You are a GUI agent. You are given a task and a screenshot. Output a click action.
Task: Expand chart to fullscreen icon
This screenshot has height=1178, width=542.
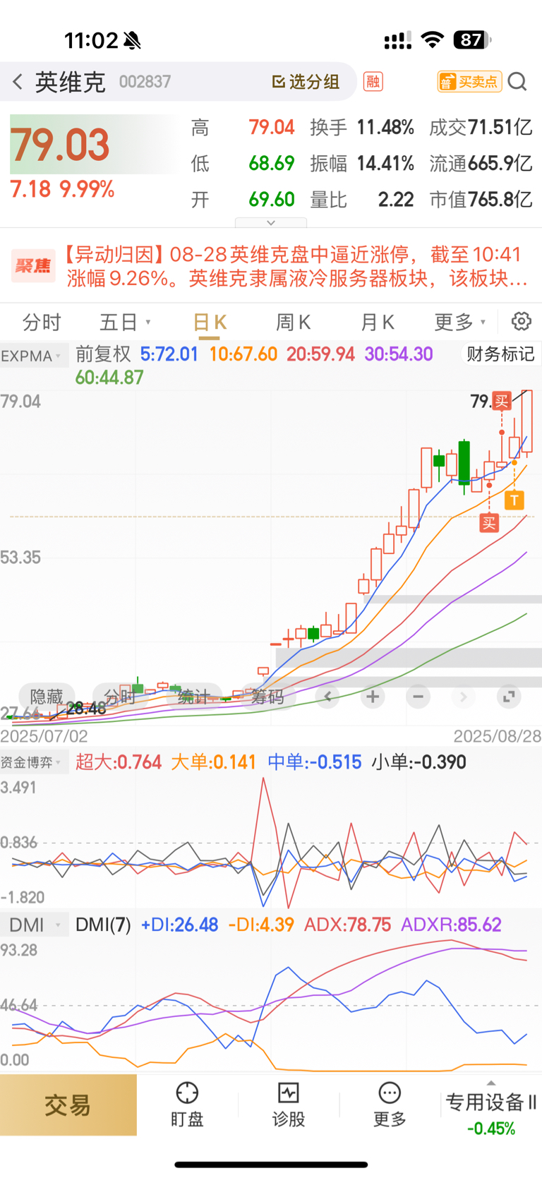(508, 697)
